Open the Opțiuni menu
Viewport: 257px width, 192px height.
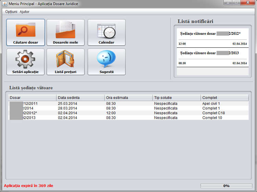tap(11, 12)
